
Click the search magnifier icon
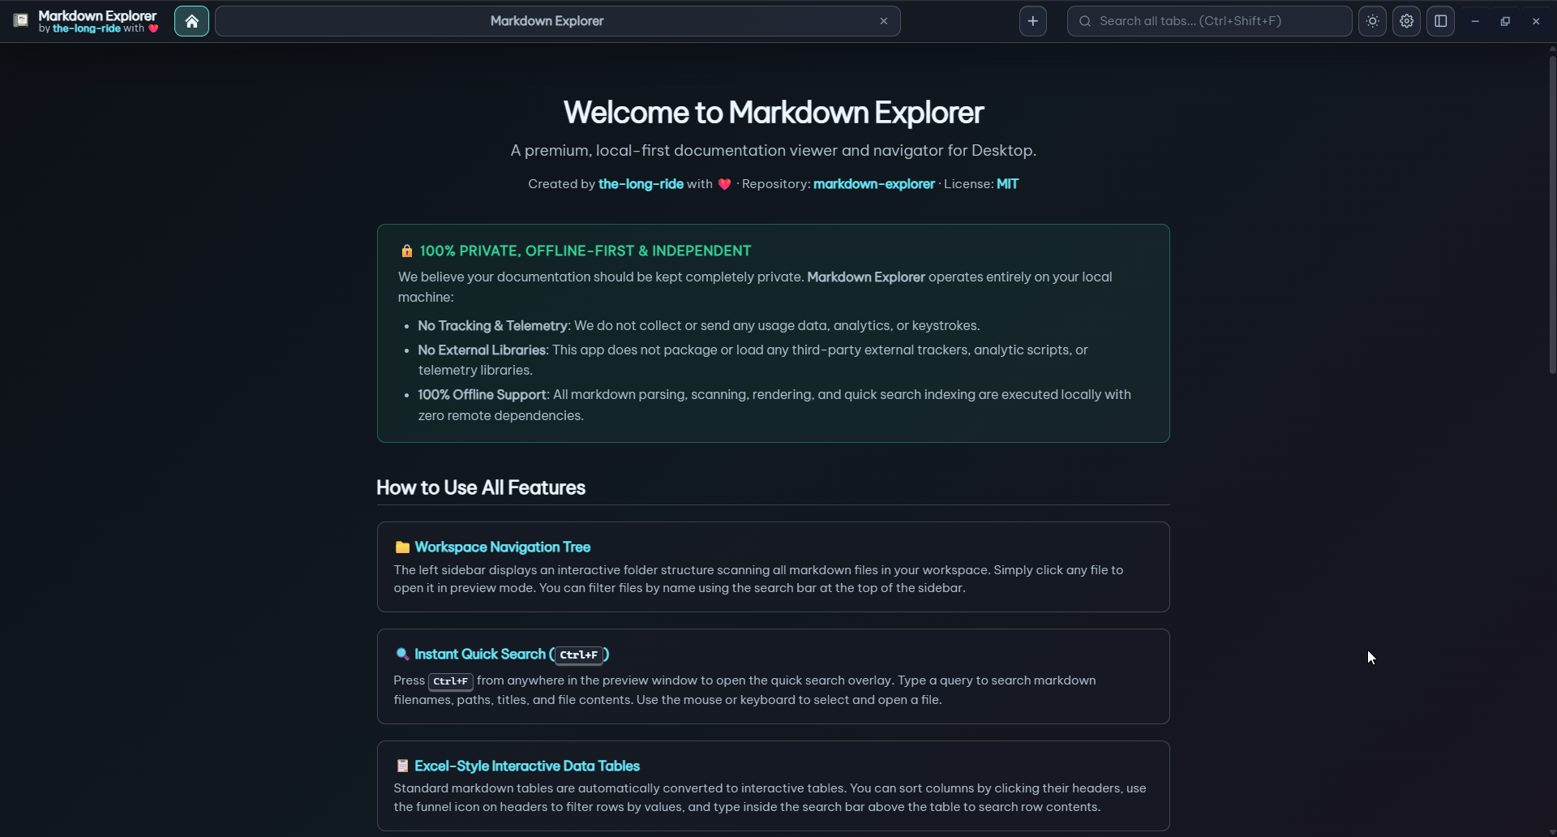(x=1085, y=21)
